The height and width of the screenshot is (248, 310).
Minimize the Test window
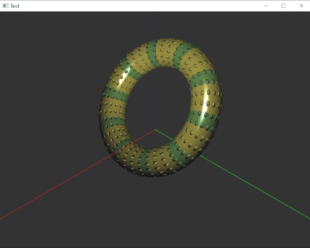[x=266, y=6]
